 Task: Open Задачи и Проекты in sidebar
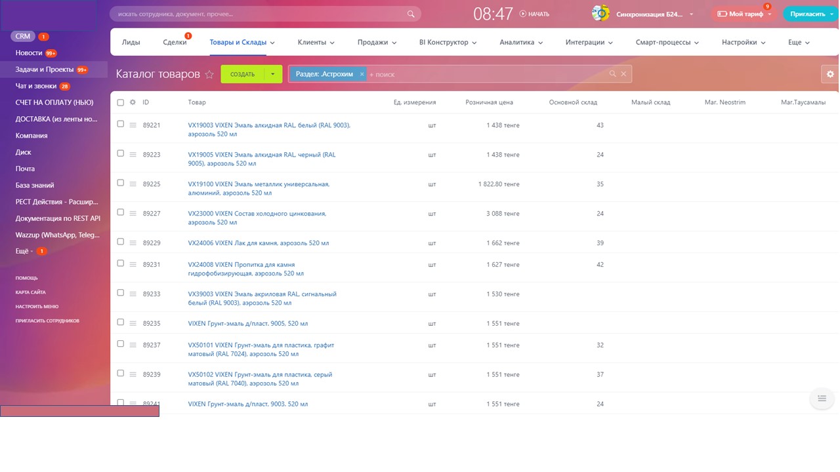tap(45, 69)
